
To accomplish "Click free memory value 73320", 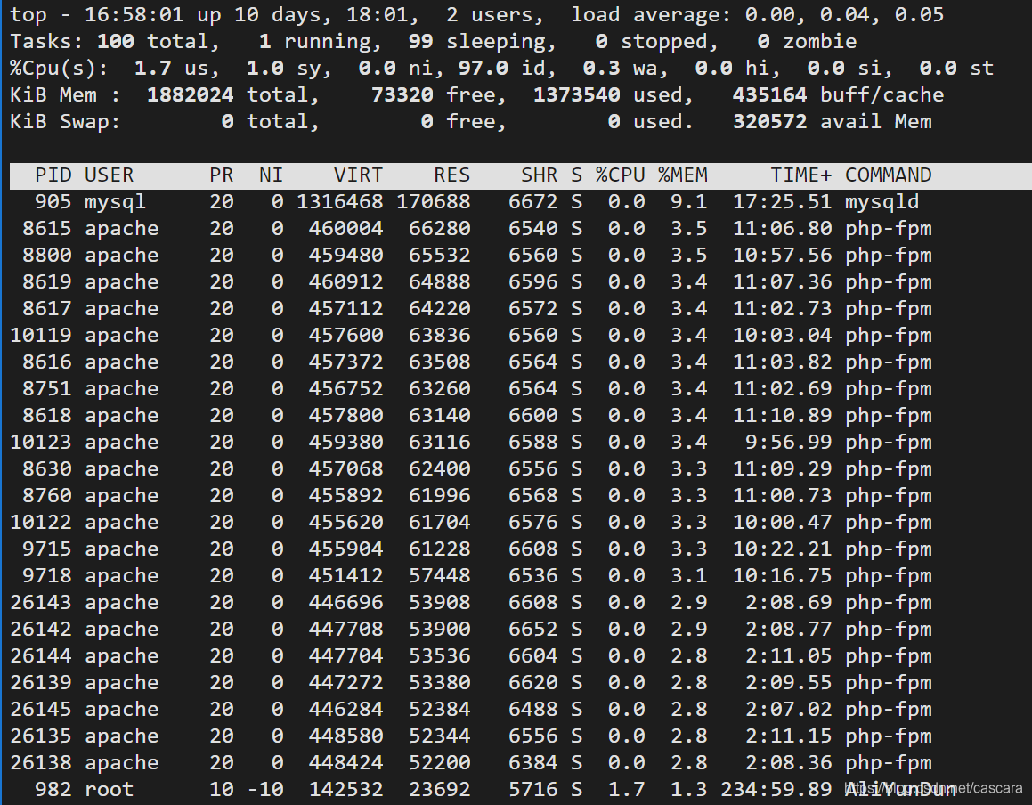I will pyautogui.click(x=402, y=94).
